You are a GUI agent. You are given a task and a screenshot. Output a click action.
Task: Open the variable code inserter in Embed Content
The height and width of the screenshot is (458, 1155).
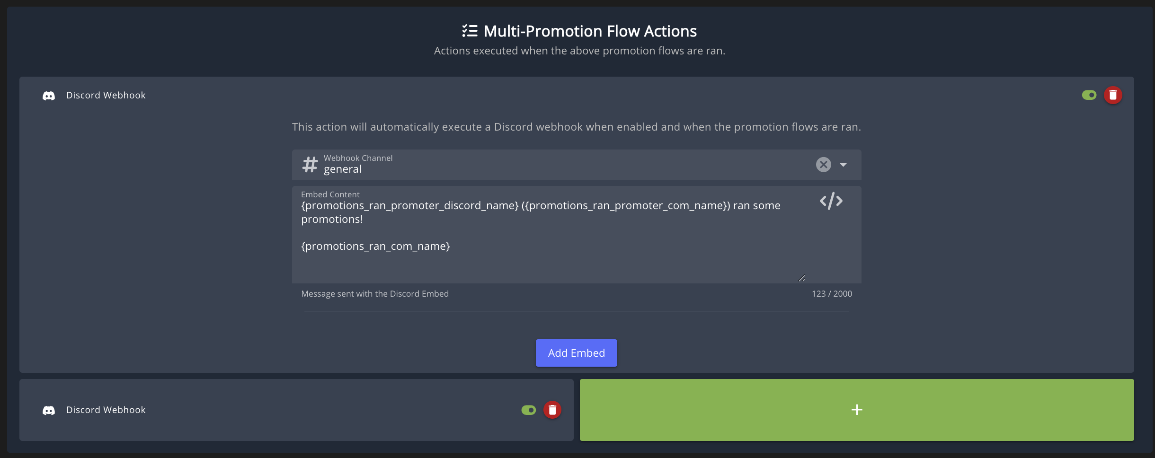(x=831, y=201)
